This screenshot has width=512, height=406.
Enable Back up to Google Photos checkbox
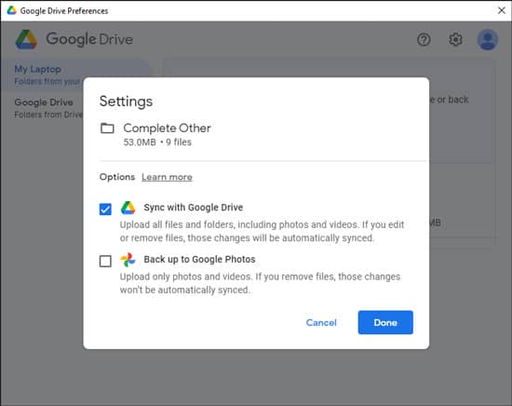point(105,261)
